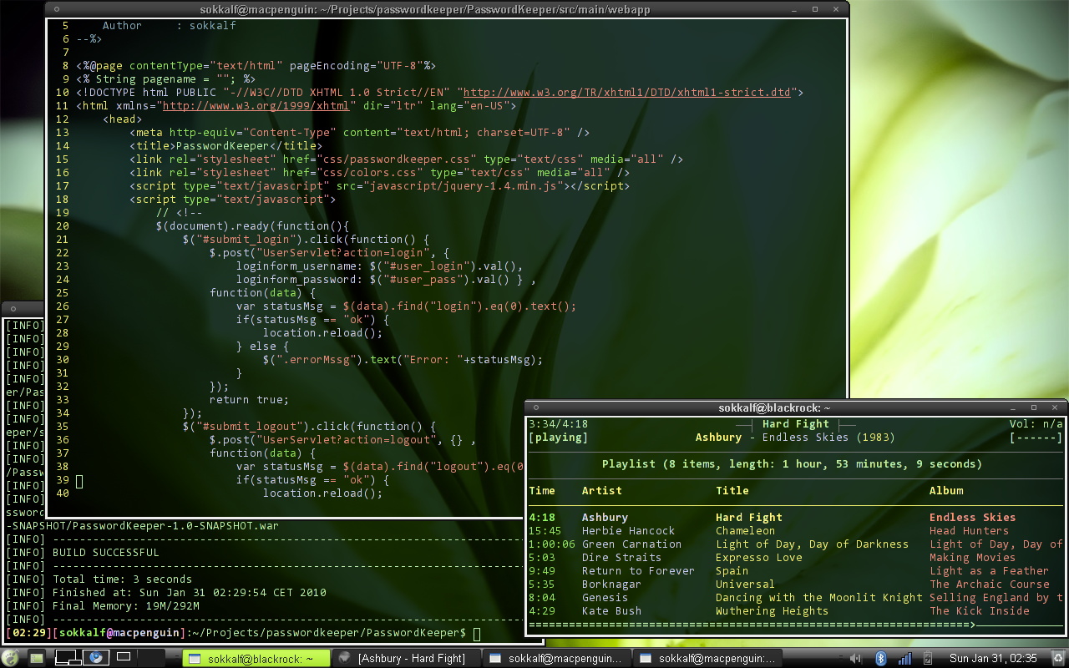
Task: Click the 3:34/4:18 elapsed time display
Action: point(559,424)
